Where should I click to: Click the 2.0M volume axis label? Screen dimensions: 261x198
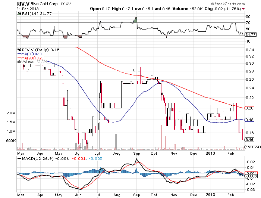pos(11,113)
